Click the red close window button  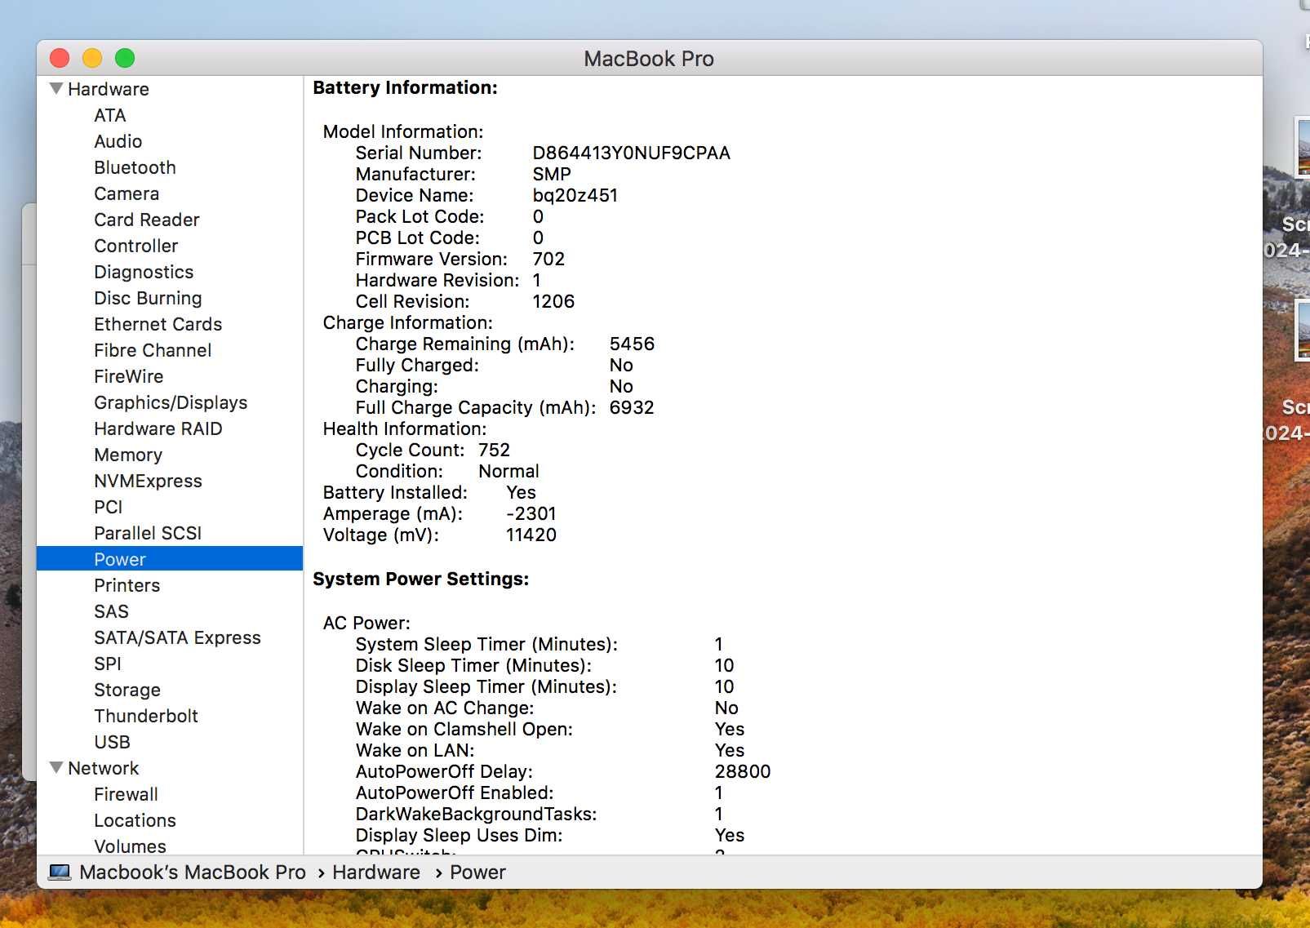60,58
